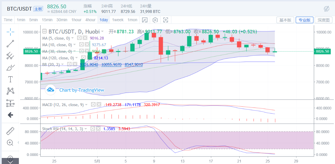Select the 30min interval
Image resolution: width=335 pixels, height=164 pixels.
(x=62, y=20)
